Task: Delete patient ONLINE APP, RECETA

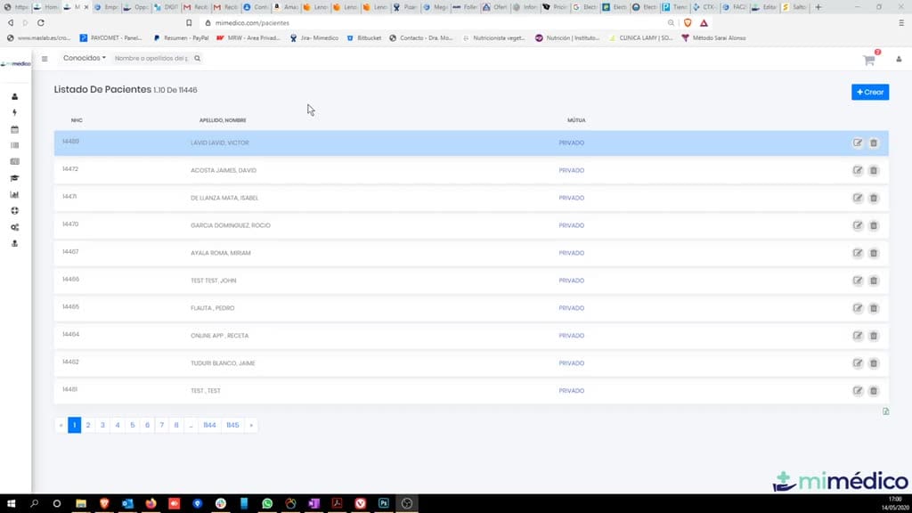Action: pyautogui.click(x=874, y=336)
